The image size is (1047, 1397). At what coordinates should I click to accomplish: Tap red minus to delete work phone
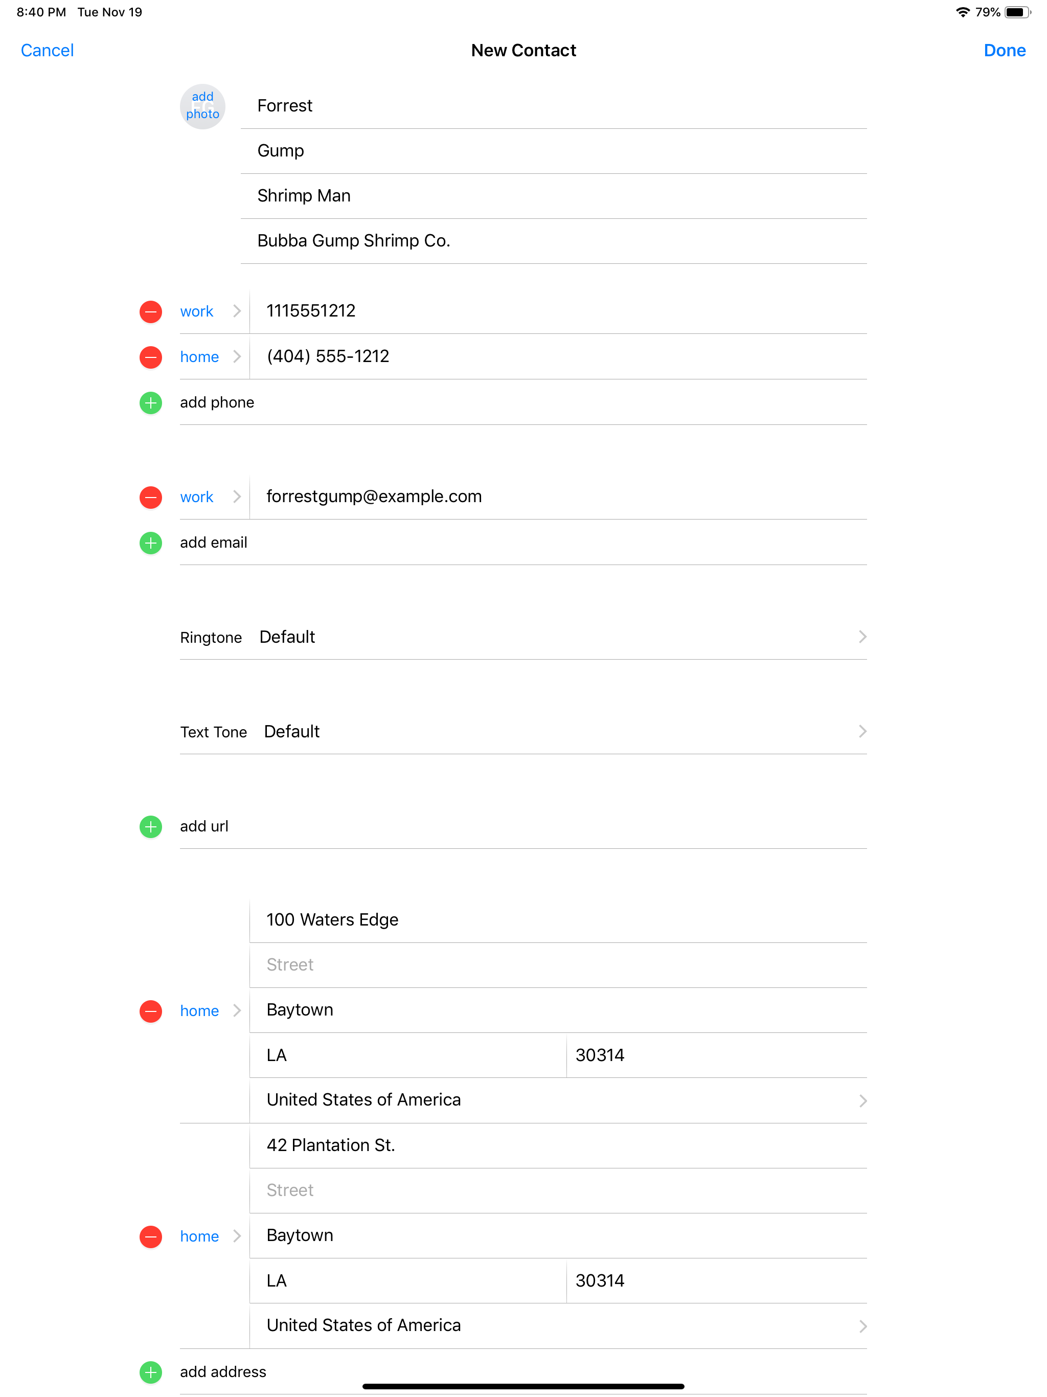150,311
